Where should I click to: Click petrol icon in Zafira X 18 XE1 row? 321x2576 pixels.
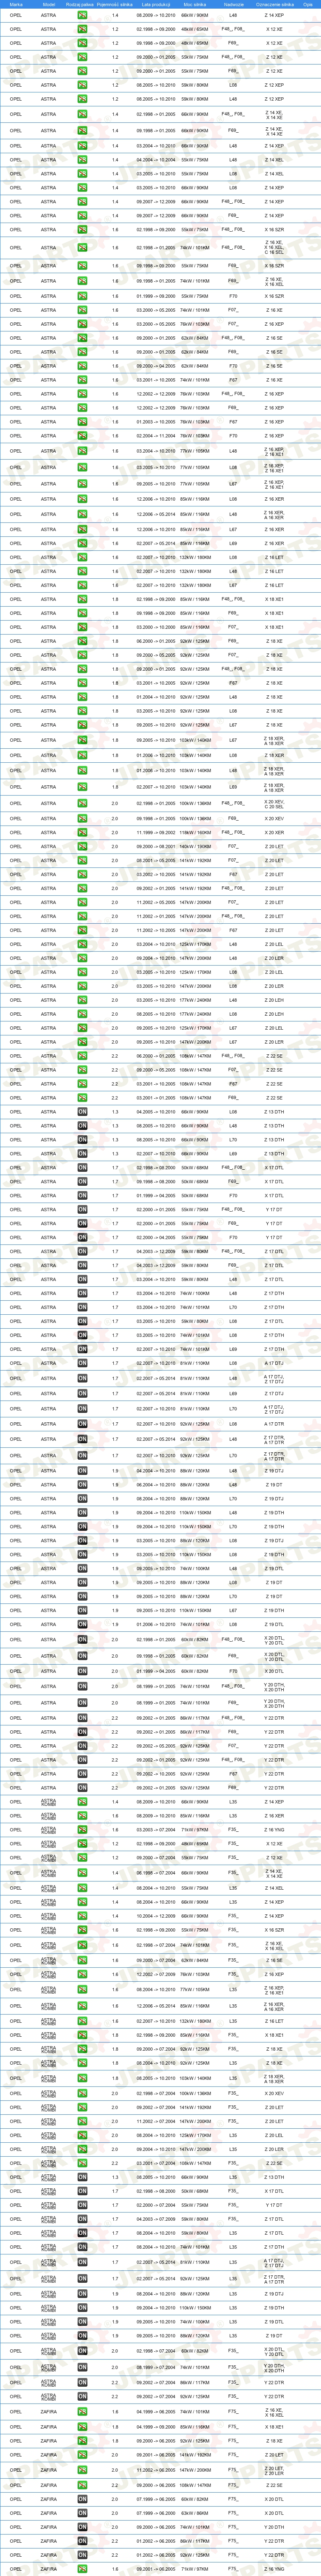point(82,2426)
